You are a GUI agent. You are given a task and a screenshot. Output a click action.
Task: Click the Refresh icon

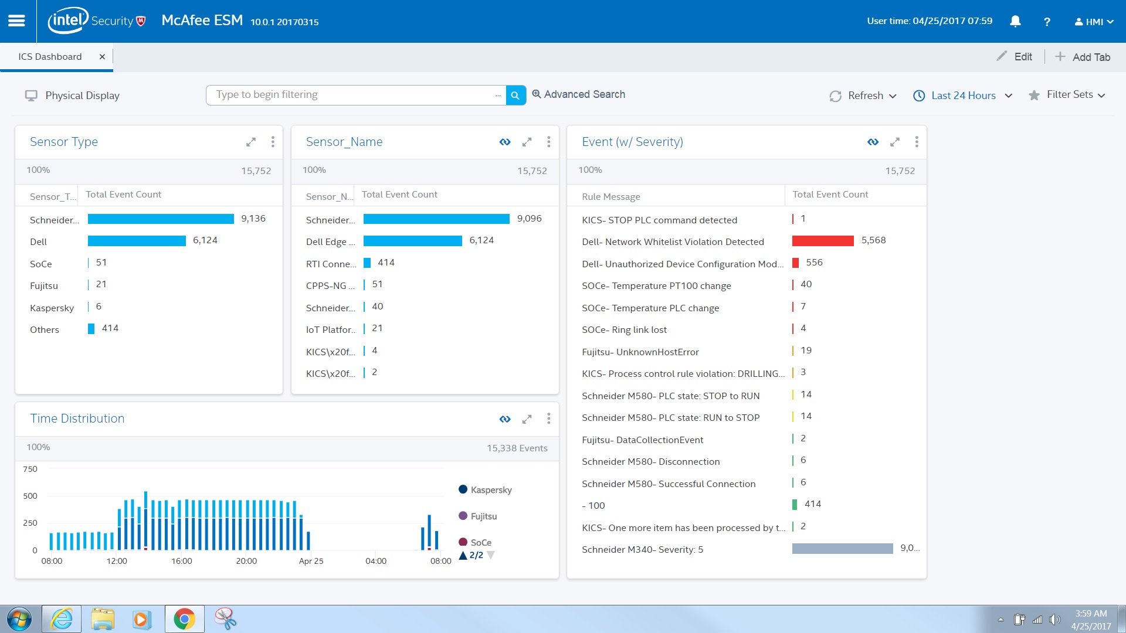pyautogui.click(x=835, y=96)
